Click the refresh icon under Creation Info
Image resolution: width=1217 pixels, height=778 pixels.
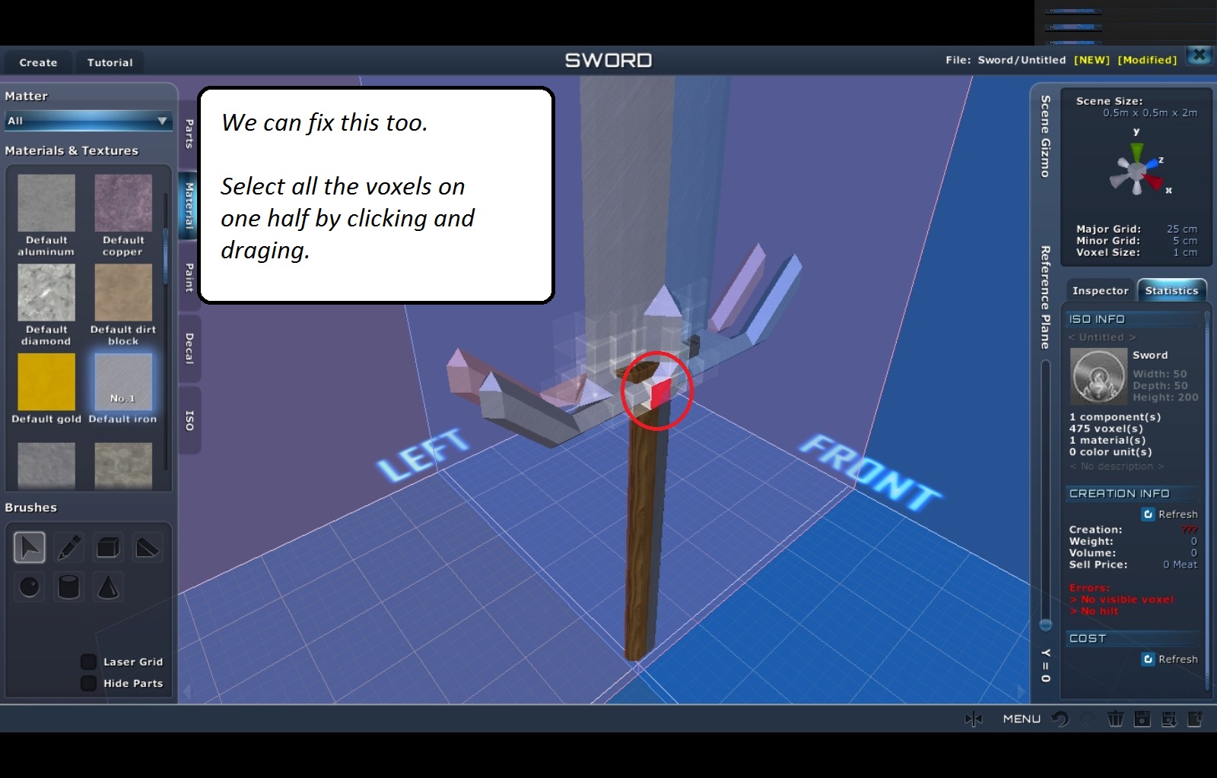(1148, 514)
